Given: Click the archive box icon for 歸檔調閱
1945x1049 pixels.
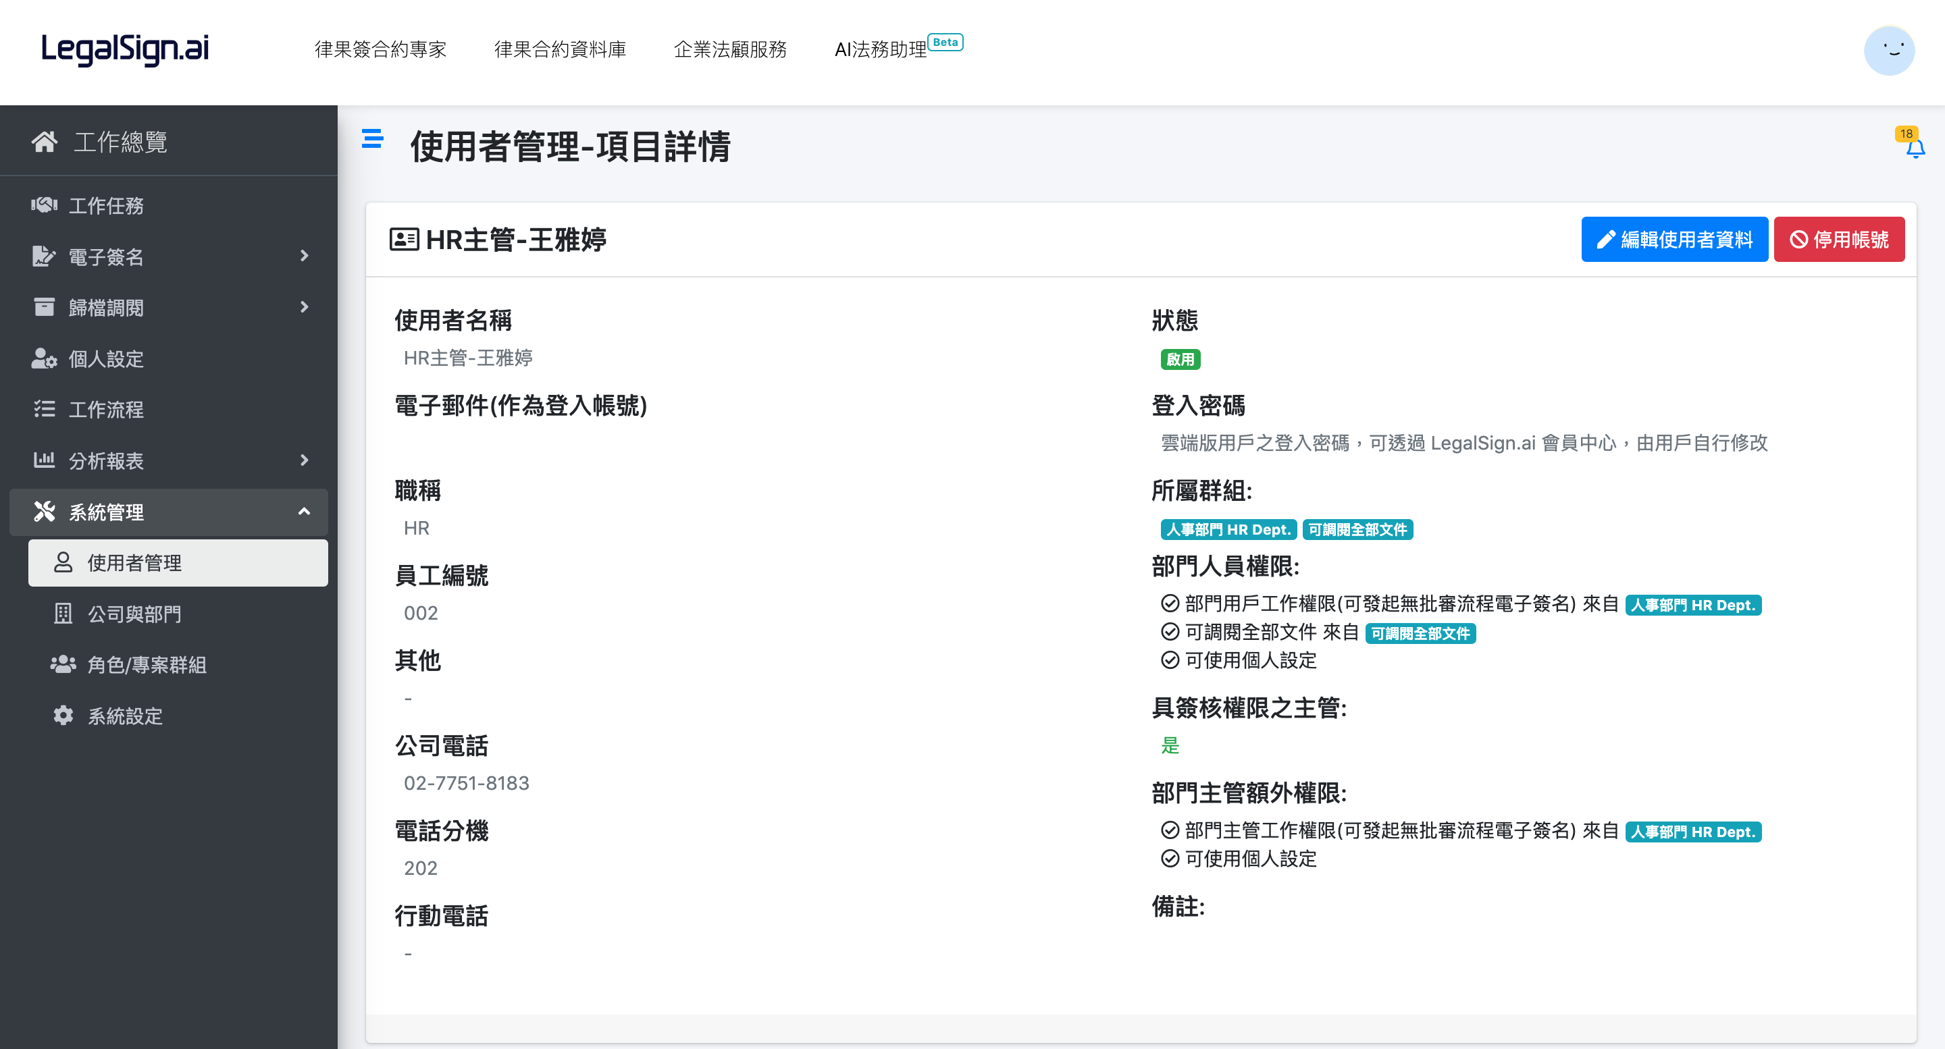Looking at the screenshot, I should [x=45, y=307].
